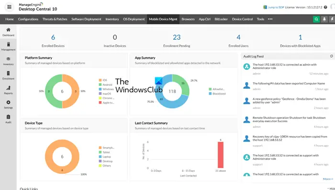Screen dimensions: 335x190
Task: Open the notifications bell icon
Action: 324,19
